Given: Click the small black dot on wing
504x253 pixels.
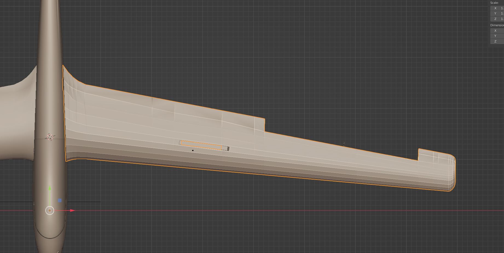Looking at the screenshot, I should point(193,150).
